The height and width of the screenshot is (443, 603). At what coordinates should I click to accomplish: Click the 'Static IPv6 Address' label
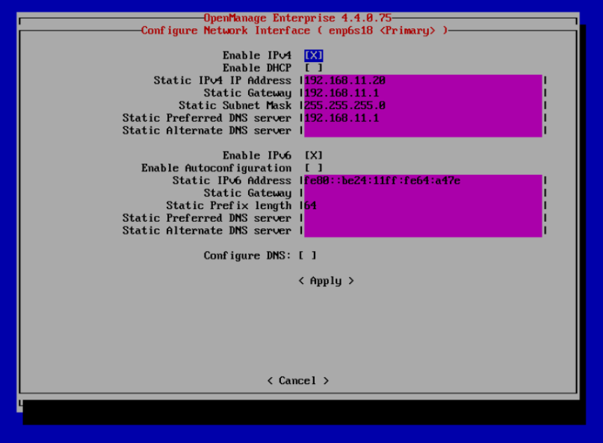pyautogui.click(x=232, y=180)
